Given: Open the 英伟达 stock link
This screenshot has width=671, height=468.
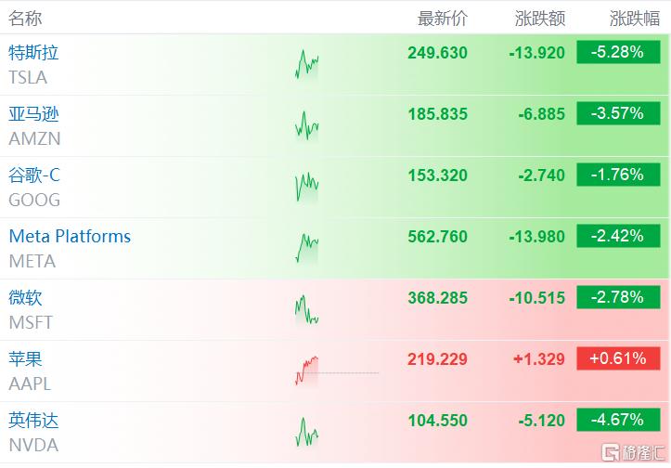Looking at the screenshot, I should [33, 420].
